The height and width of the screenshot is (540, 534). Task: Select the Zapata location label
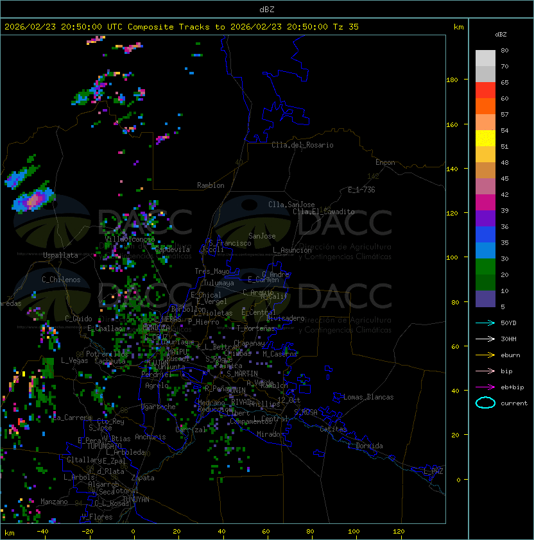tap(142, 478)
